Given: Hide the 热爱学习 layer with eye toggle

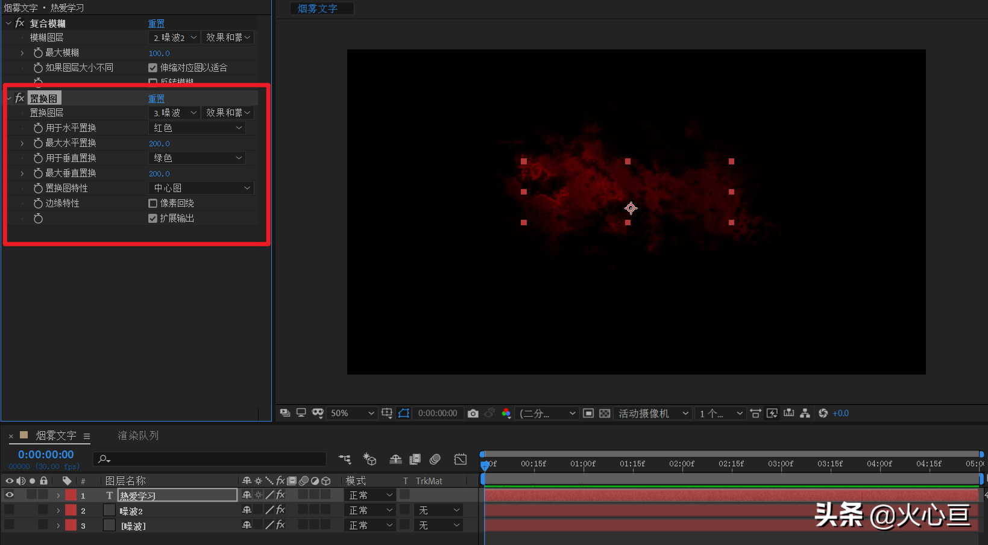Looking at the screenshot, I should (x=10, y=495).
